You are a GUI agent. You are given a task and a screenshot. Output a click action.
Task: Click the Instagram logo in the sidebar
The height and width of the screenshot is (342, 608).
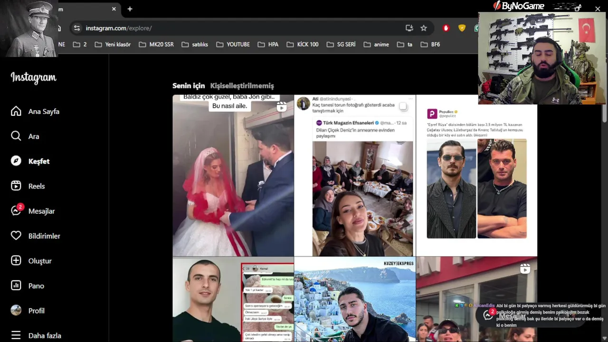point(33,77)
